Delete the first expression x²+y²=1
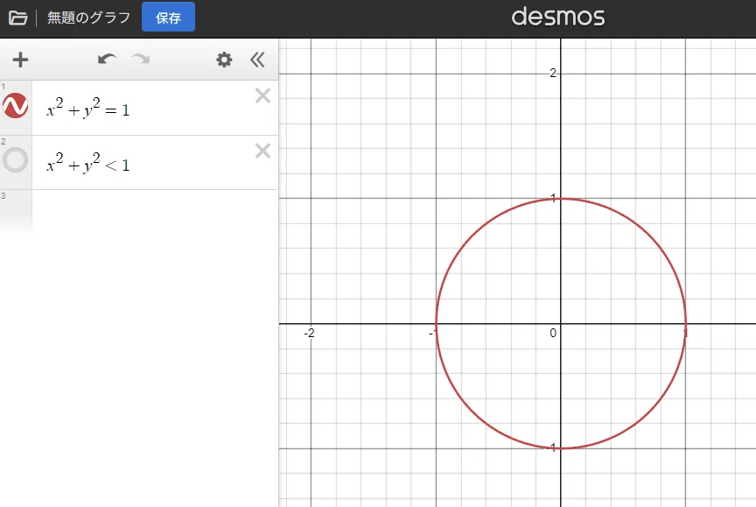 (x=262, y=96)
